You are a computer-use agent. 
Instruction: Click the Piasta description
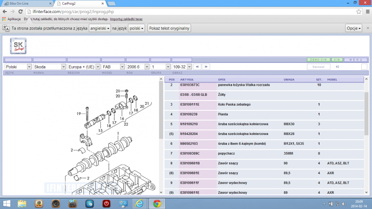click(223, 114)
